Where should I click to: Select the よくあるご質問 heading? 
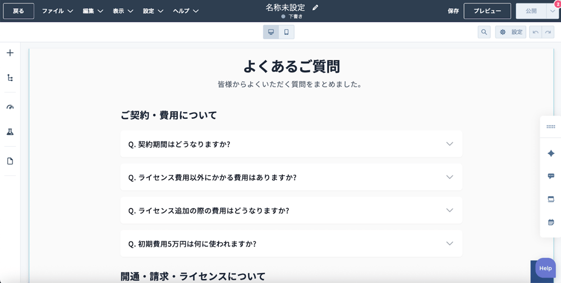[292, 66]
